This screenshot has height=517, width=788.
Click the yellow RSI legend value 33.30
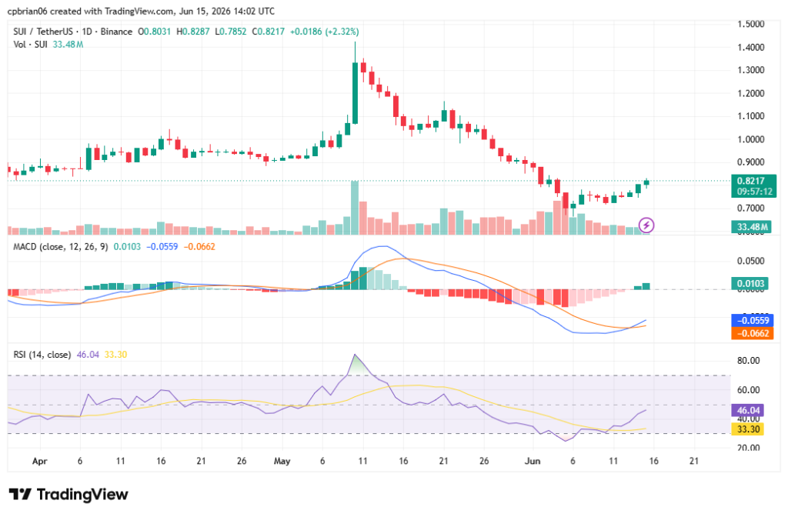[115, 355]
